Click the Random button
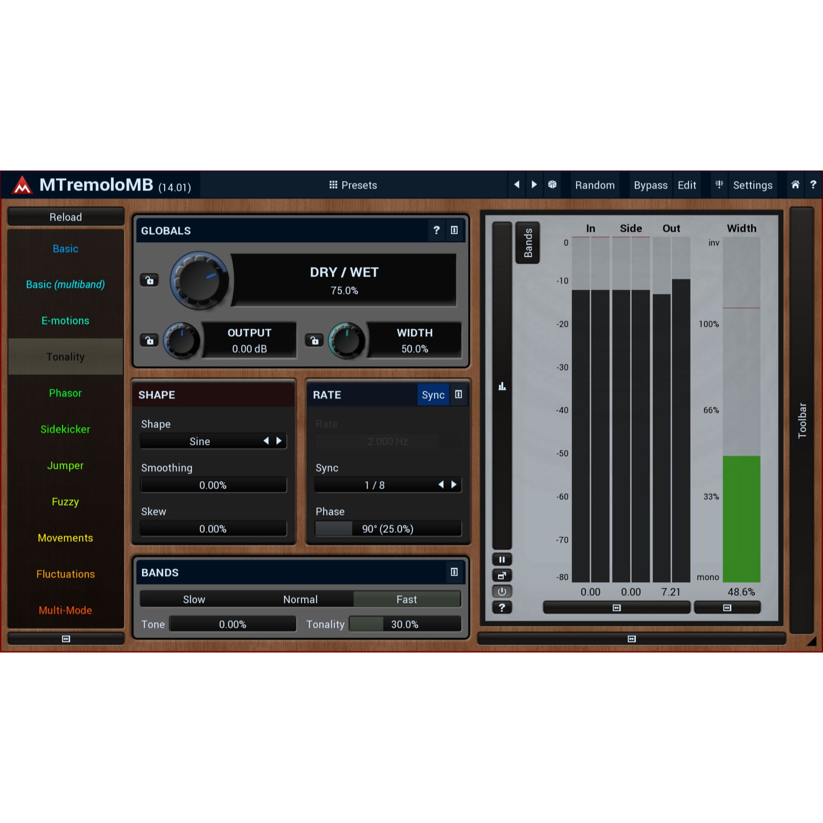The width and height of the screenshot is (823, 823). (x=595, y=185)
